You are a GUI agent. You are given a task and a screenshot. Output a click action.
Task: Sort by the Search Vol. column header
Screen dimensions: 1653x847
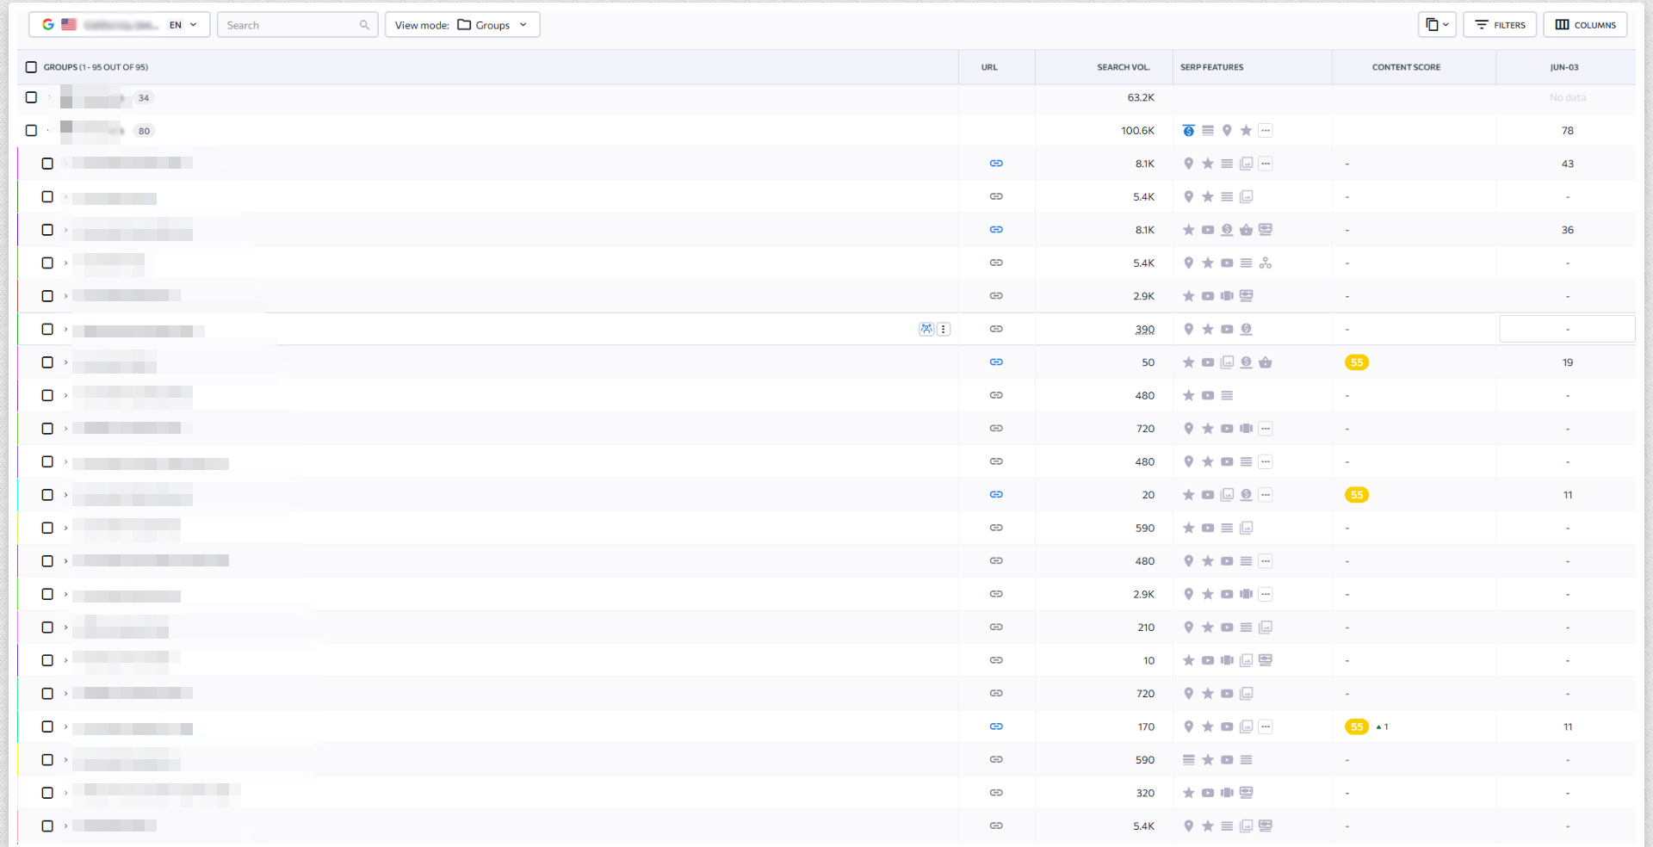click(1123, 67)
